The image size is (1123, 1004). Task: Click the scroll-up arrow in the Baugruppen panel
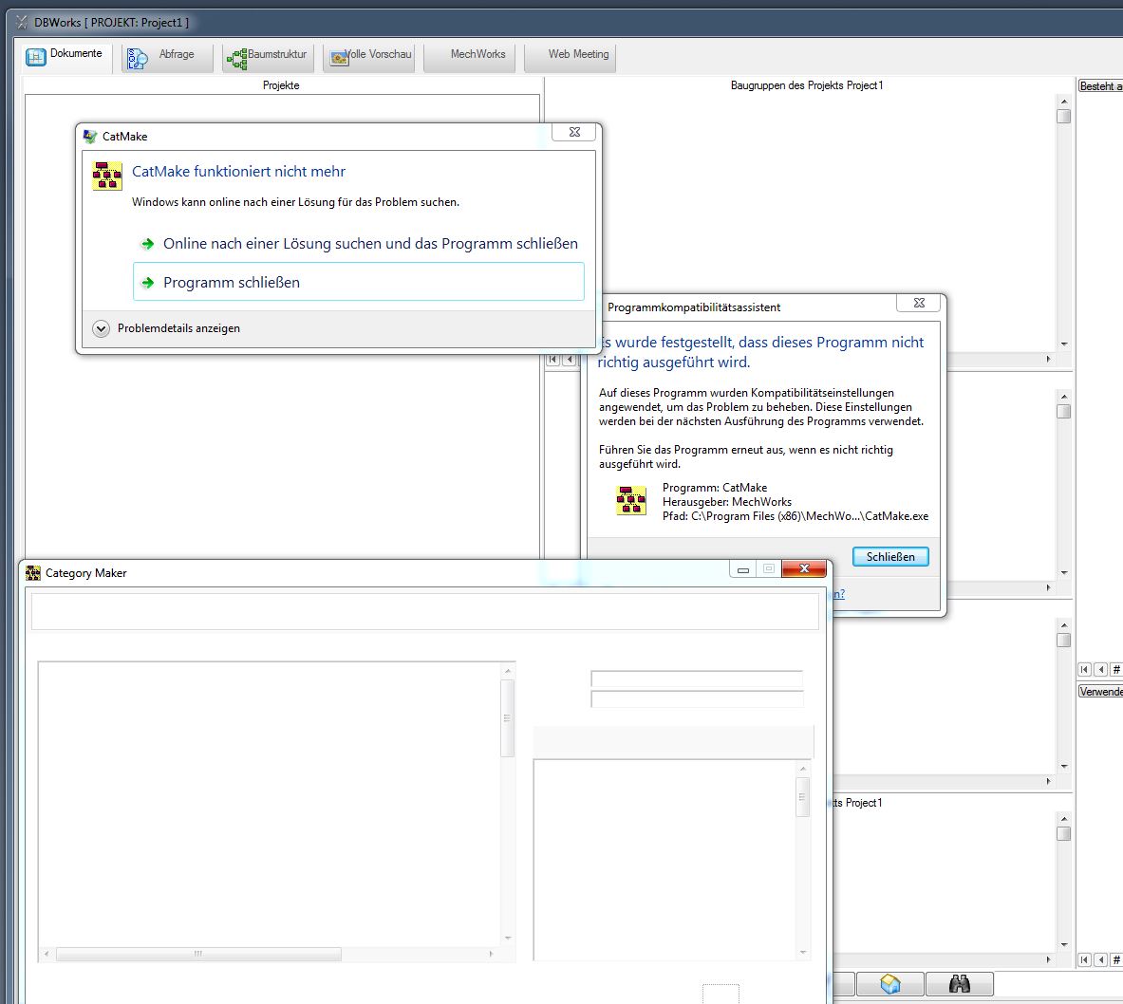1063,102
